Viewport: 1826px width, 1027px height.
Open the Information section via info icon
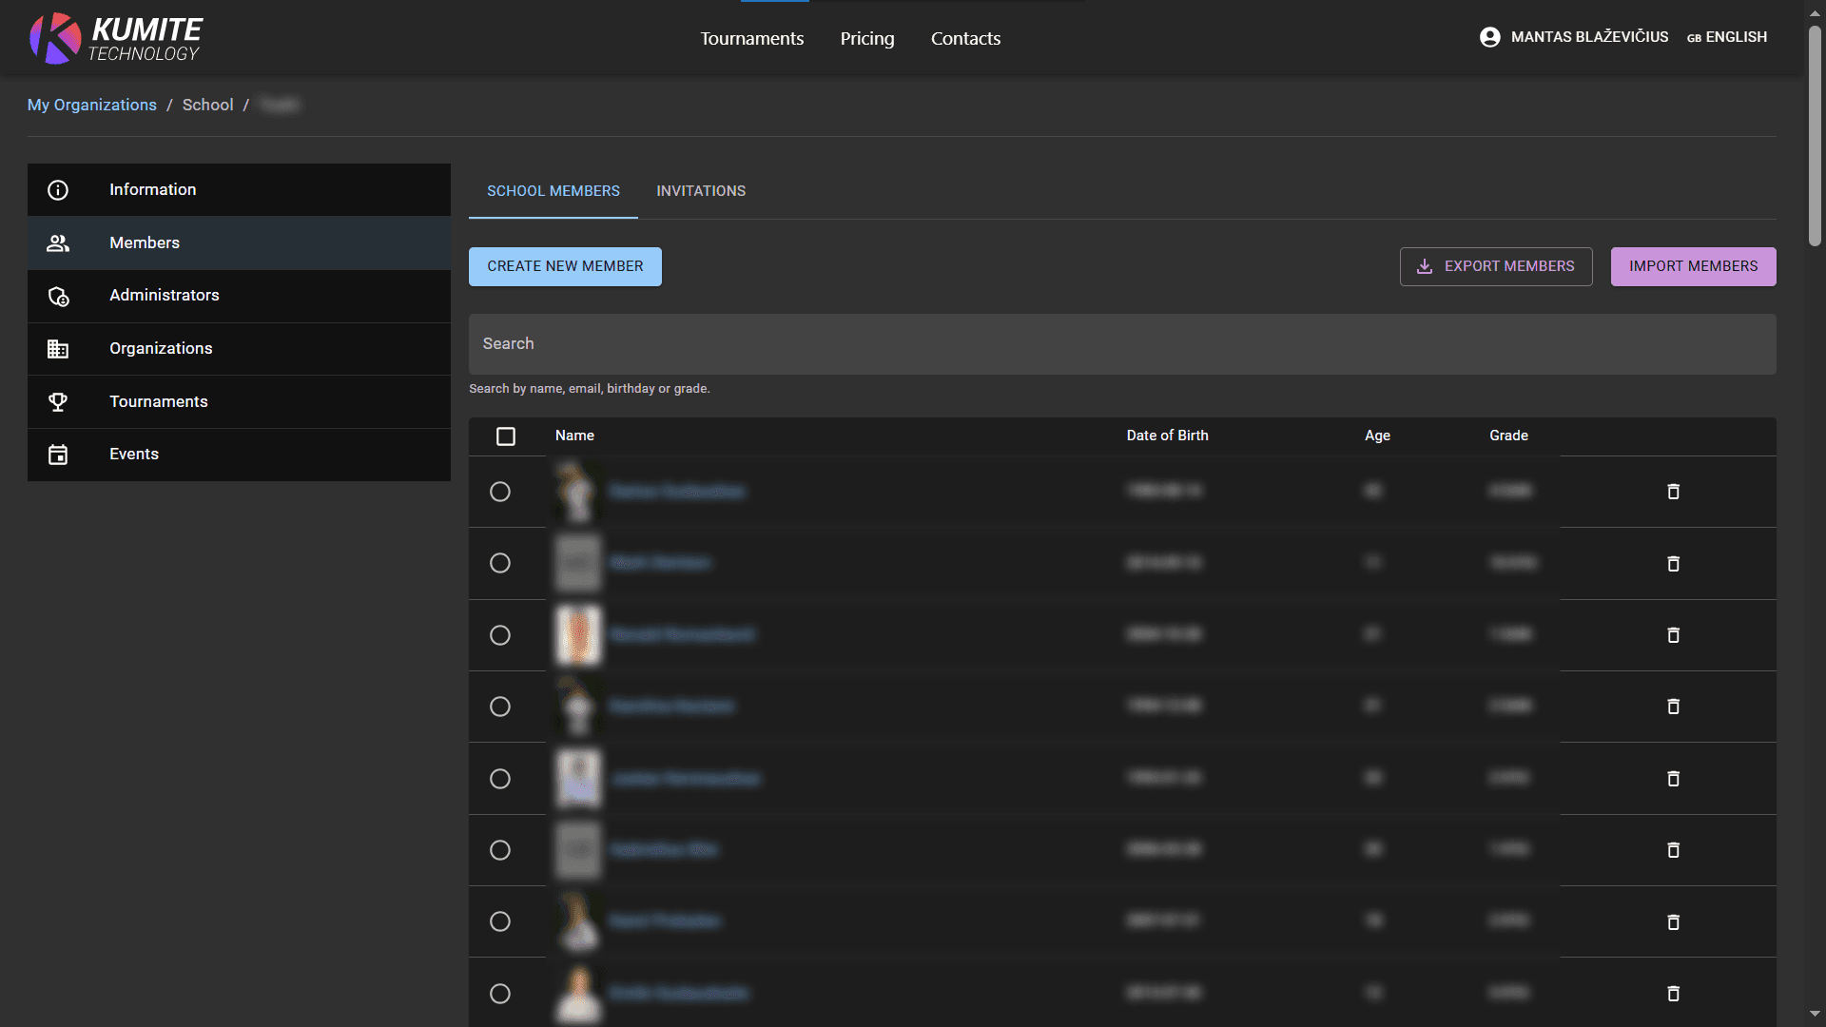pyautogui.click(x=58, y=189)
